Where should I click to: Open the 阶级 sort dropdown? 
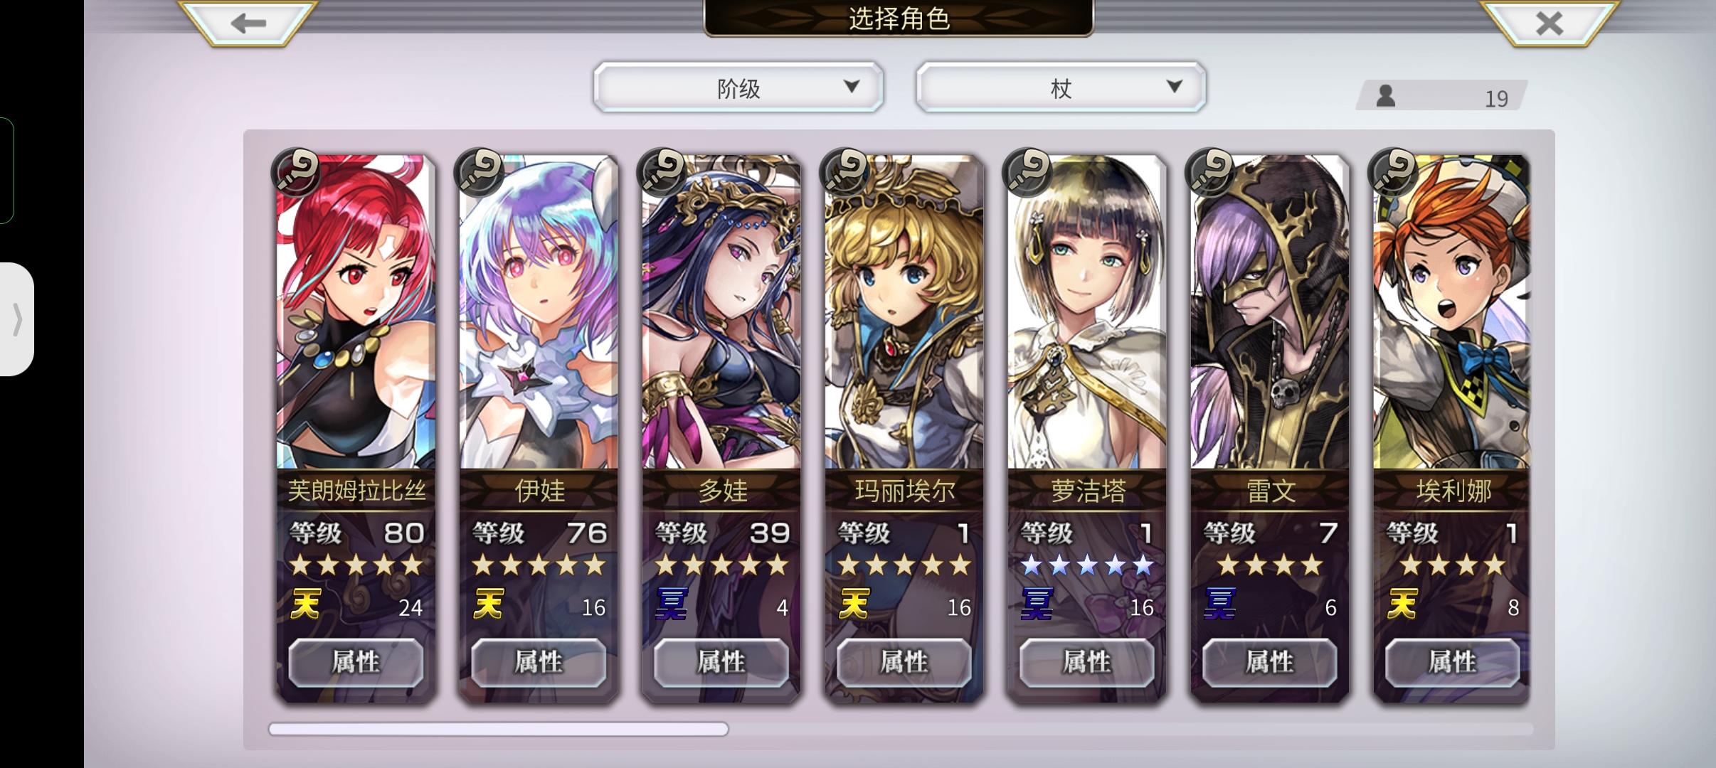point(738,87)
